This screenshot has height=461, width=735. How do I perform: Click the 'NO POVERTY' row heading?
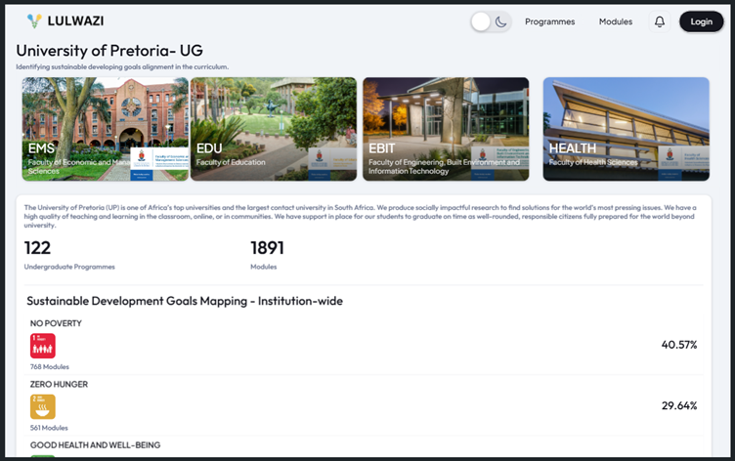coord(56,323)
